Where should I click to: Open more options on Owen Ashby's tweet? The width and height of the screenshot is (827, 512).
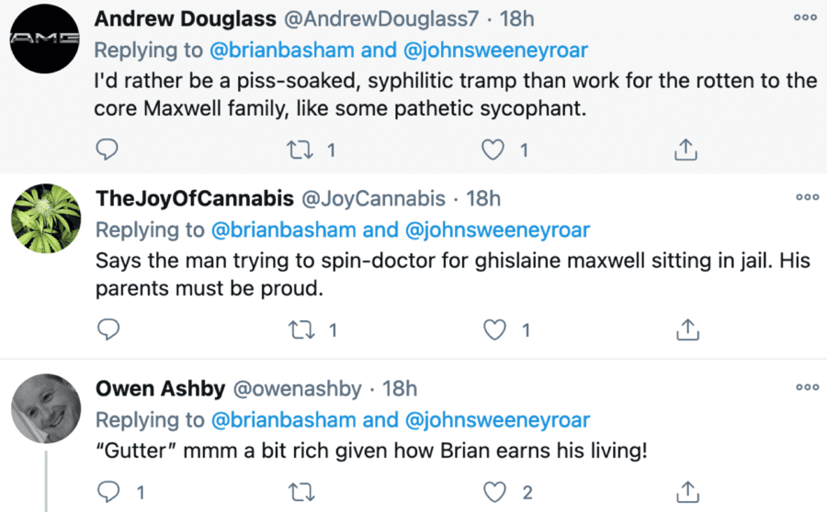(x=807, y=387)
